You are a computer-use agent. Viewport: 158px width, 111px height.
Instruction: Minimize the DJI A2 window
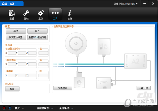pos(145,4)
